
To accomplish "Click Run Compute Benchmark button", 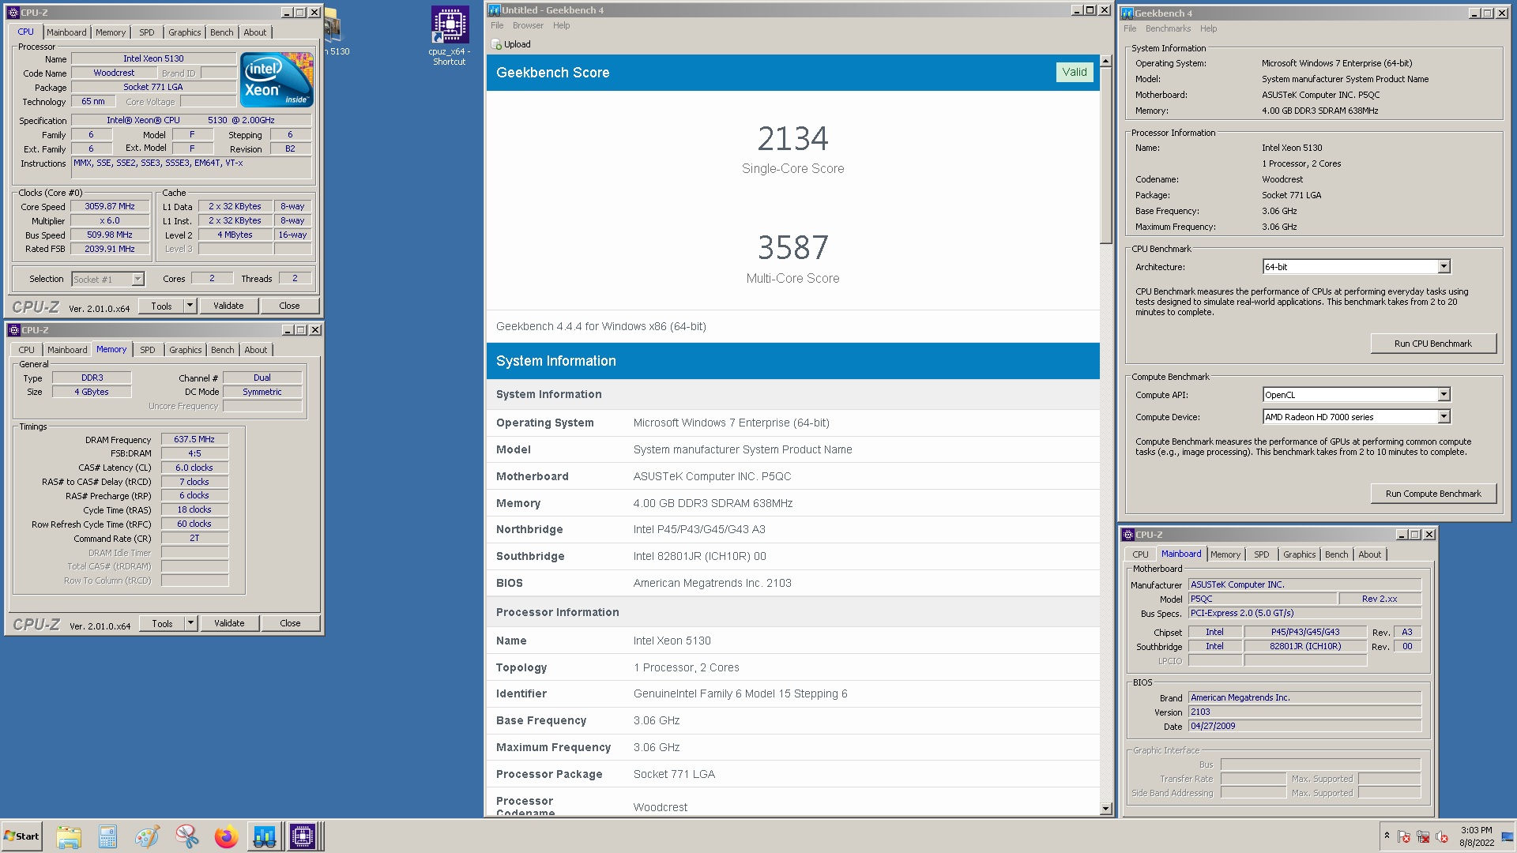I will tap(1433, 494).
